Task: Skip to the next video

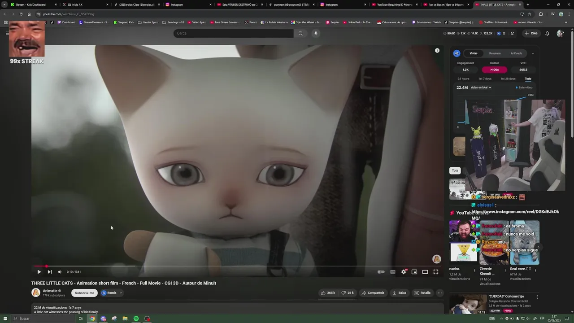Action: (x=50, y=272)
